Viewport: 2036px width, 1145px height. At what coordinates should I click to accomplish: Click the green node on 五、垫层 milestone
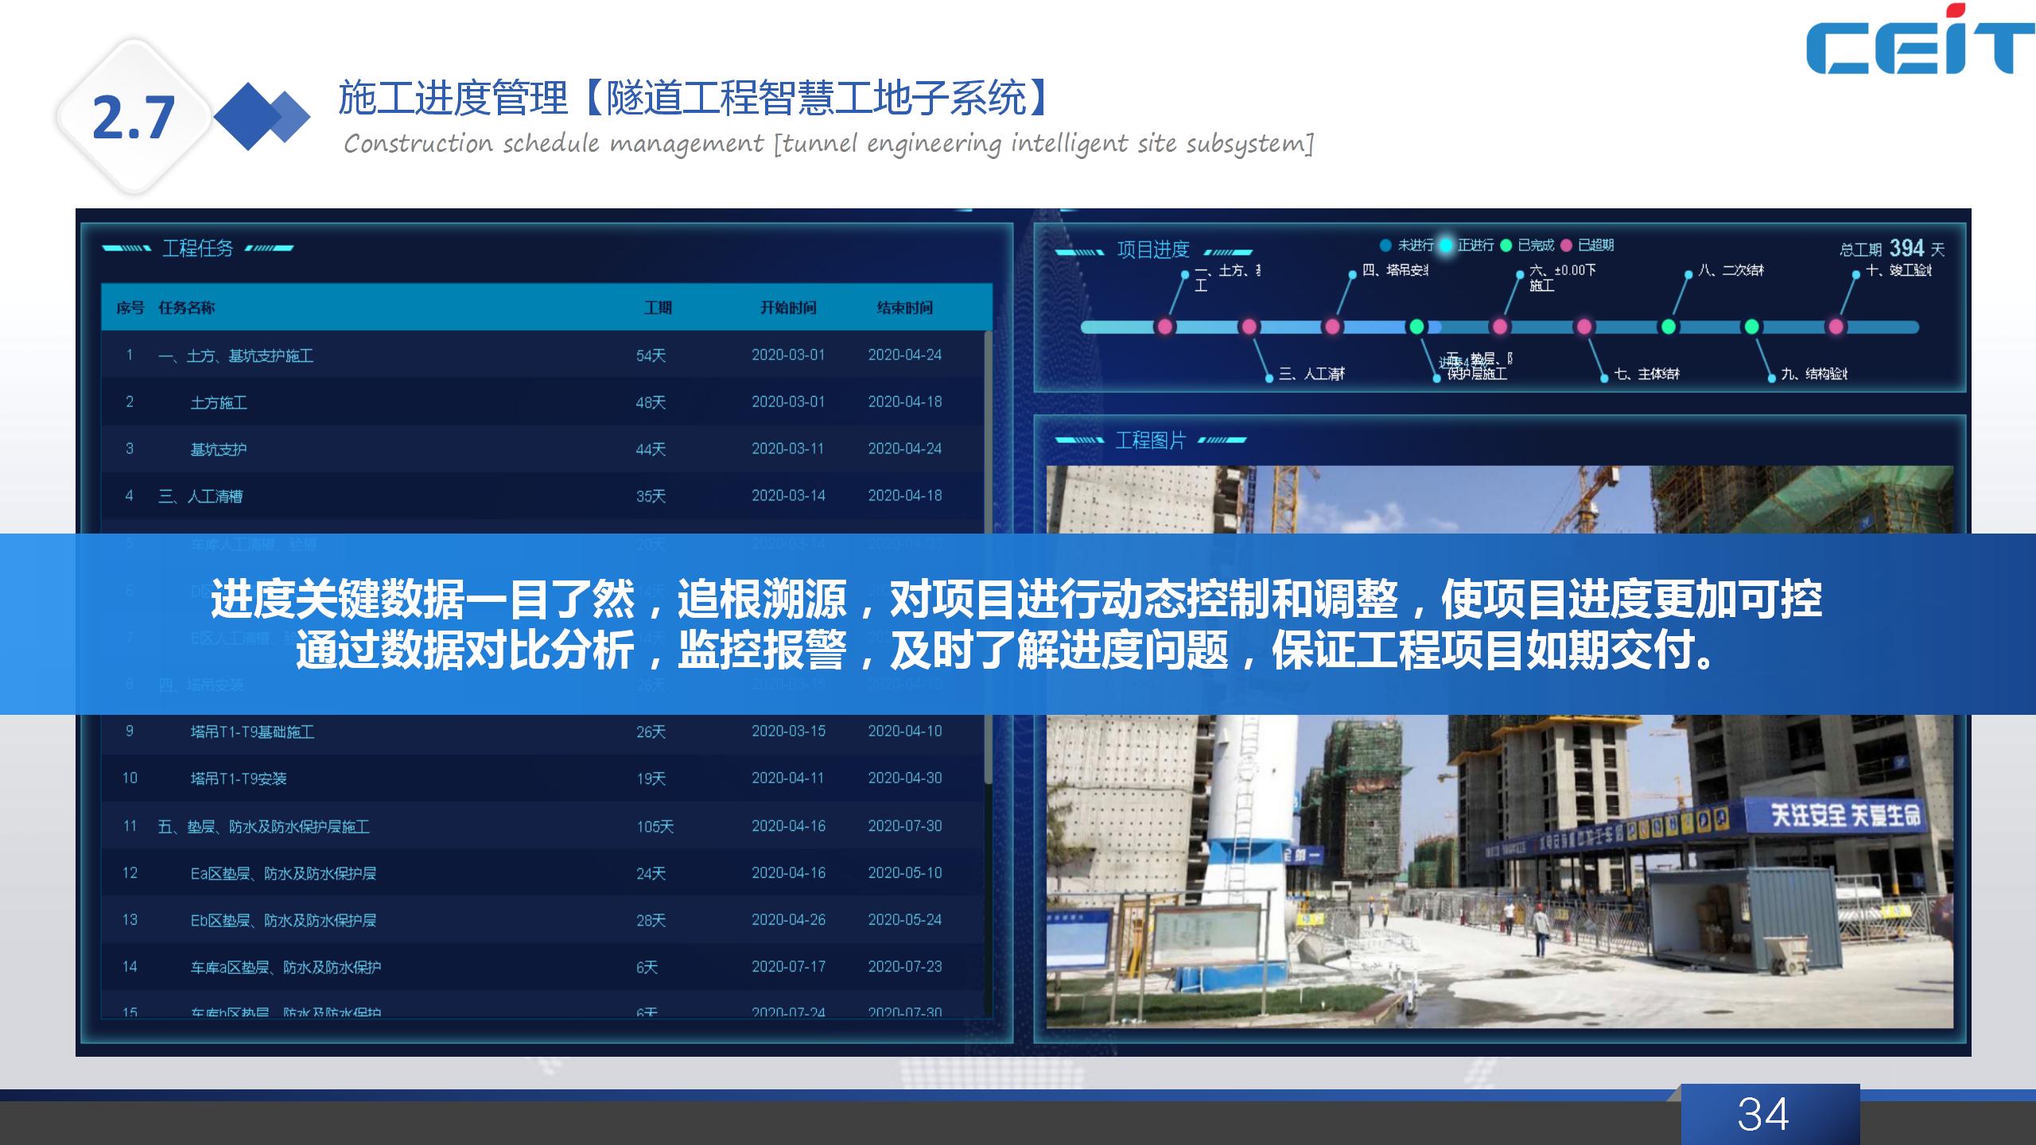[1416, 327]
